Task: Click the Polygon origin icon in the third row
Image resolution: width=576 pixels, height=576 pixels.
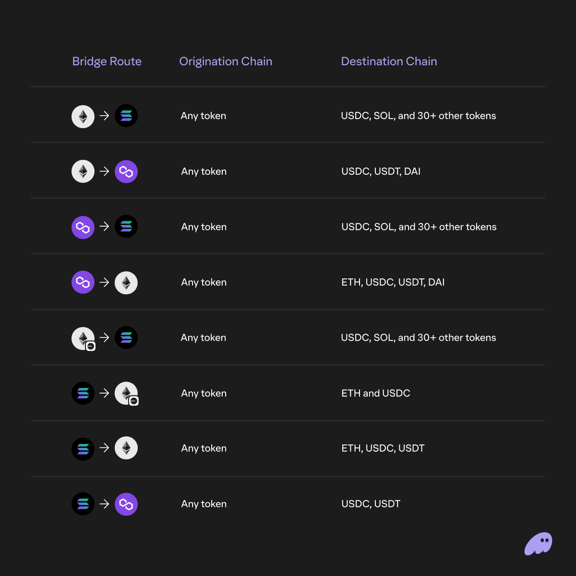Action: pyautogui.click(x=83, y=227)
